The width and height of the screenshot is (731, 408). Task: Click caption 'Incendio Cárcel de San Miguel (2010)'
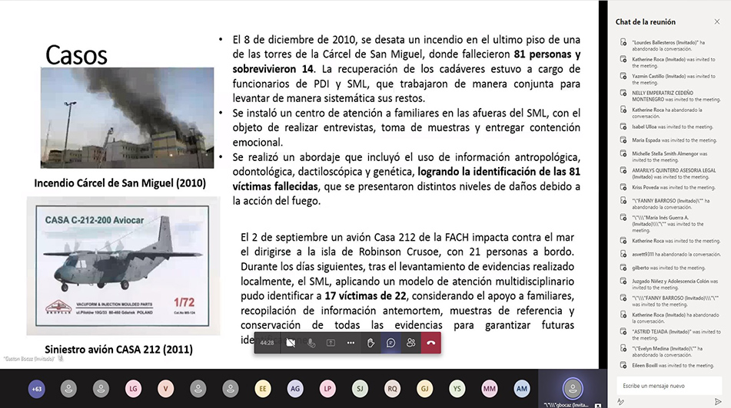[120, 183]
